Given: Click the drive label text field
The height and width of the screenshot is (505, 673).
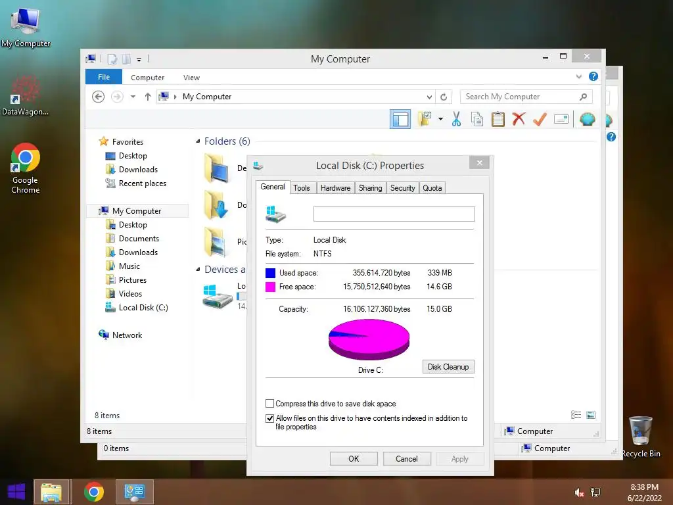Looking at the screenshot, I should click(394, 214).
